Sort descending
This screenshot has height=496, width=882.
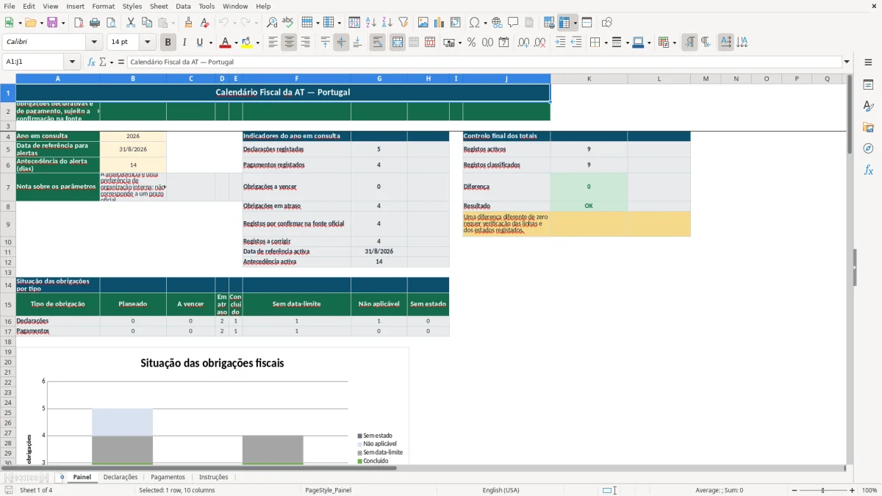pos(387,23)
